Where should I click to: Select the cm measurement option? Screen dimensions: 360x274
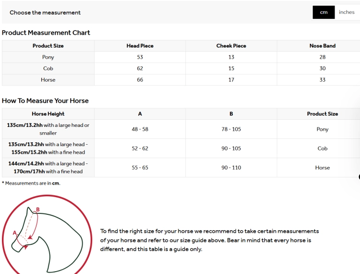(x=324, y=12)
